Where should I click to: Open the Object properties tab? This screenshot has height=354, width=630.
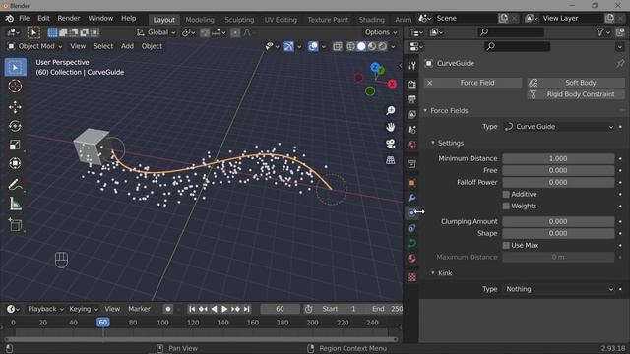point(411,183)
